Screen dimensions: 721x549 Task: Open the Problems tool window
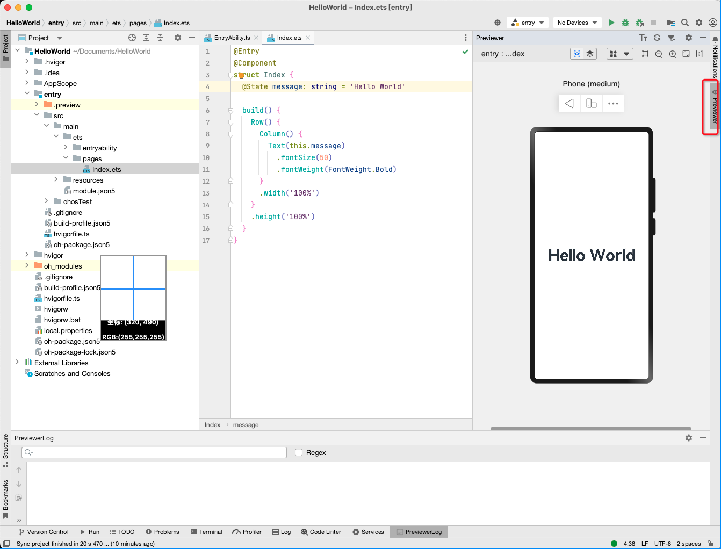(x=162, y=532)
